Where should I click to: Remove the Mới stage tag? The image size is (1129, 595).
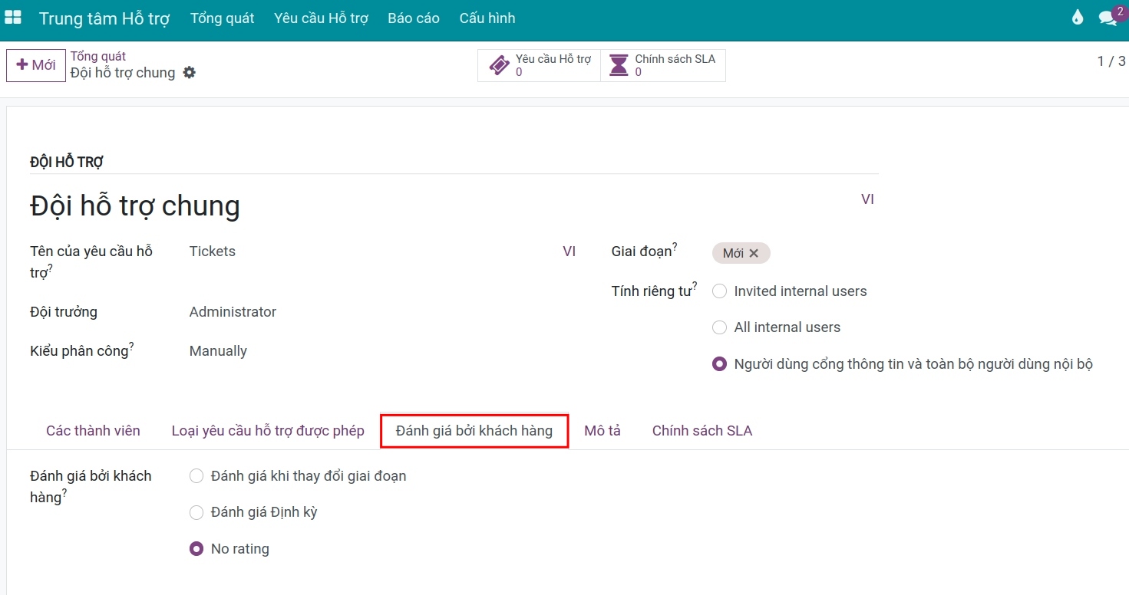754,253
